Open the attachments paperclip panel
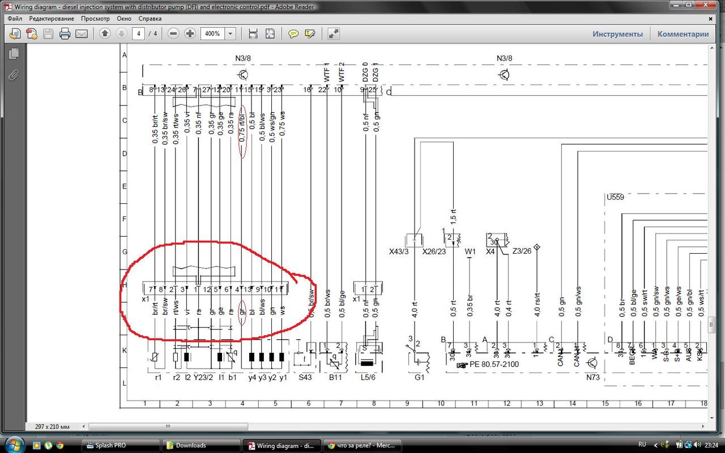Screen dimensions: 725x453 click(14, 75)
